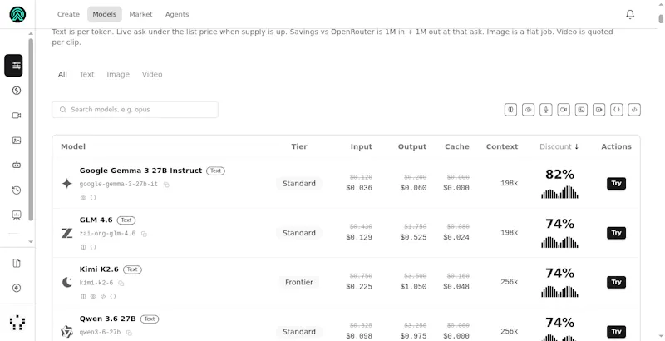Image resolution: width=665 pixels, height=341 pixels.
Task: Toggle the curly braces JSON filter
Action: tap(617, 110)
